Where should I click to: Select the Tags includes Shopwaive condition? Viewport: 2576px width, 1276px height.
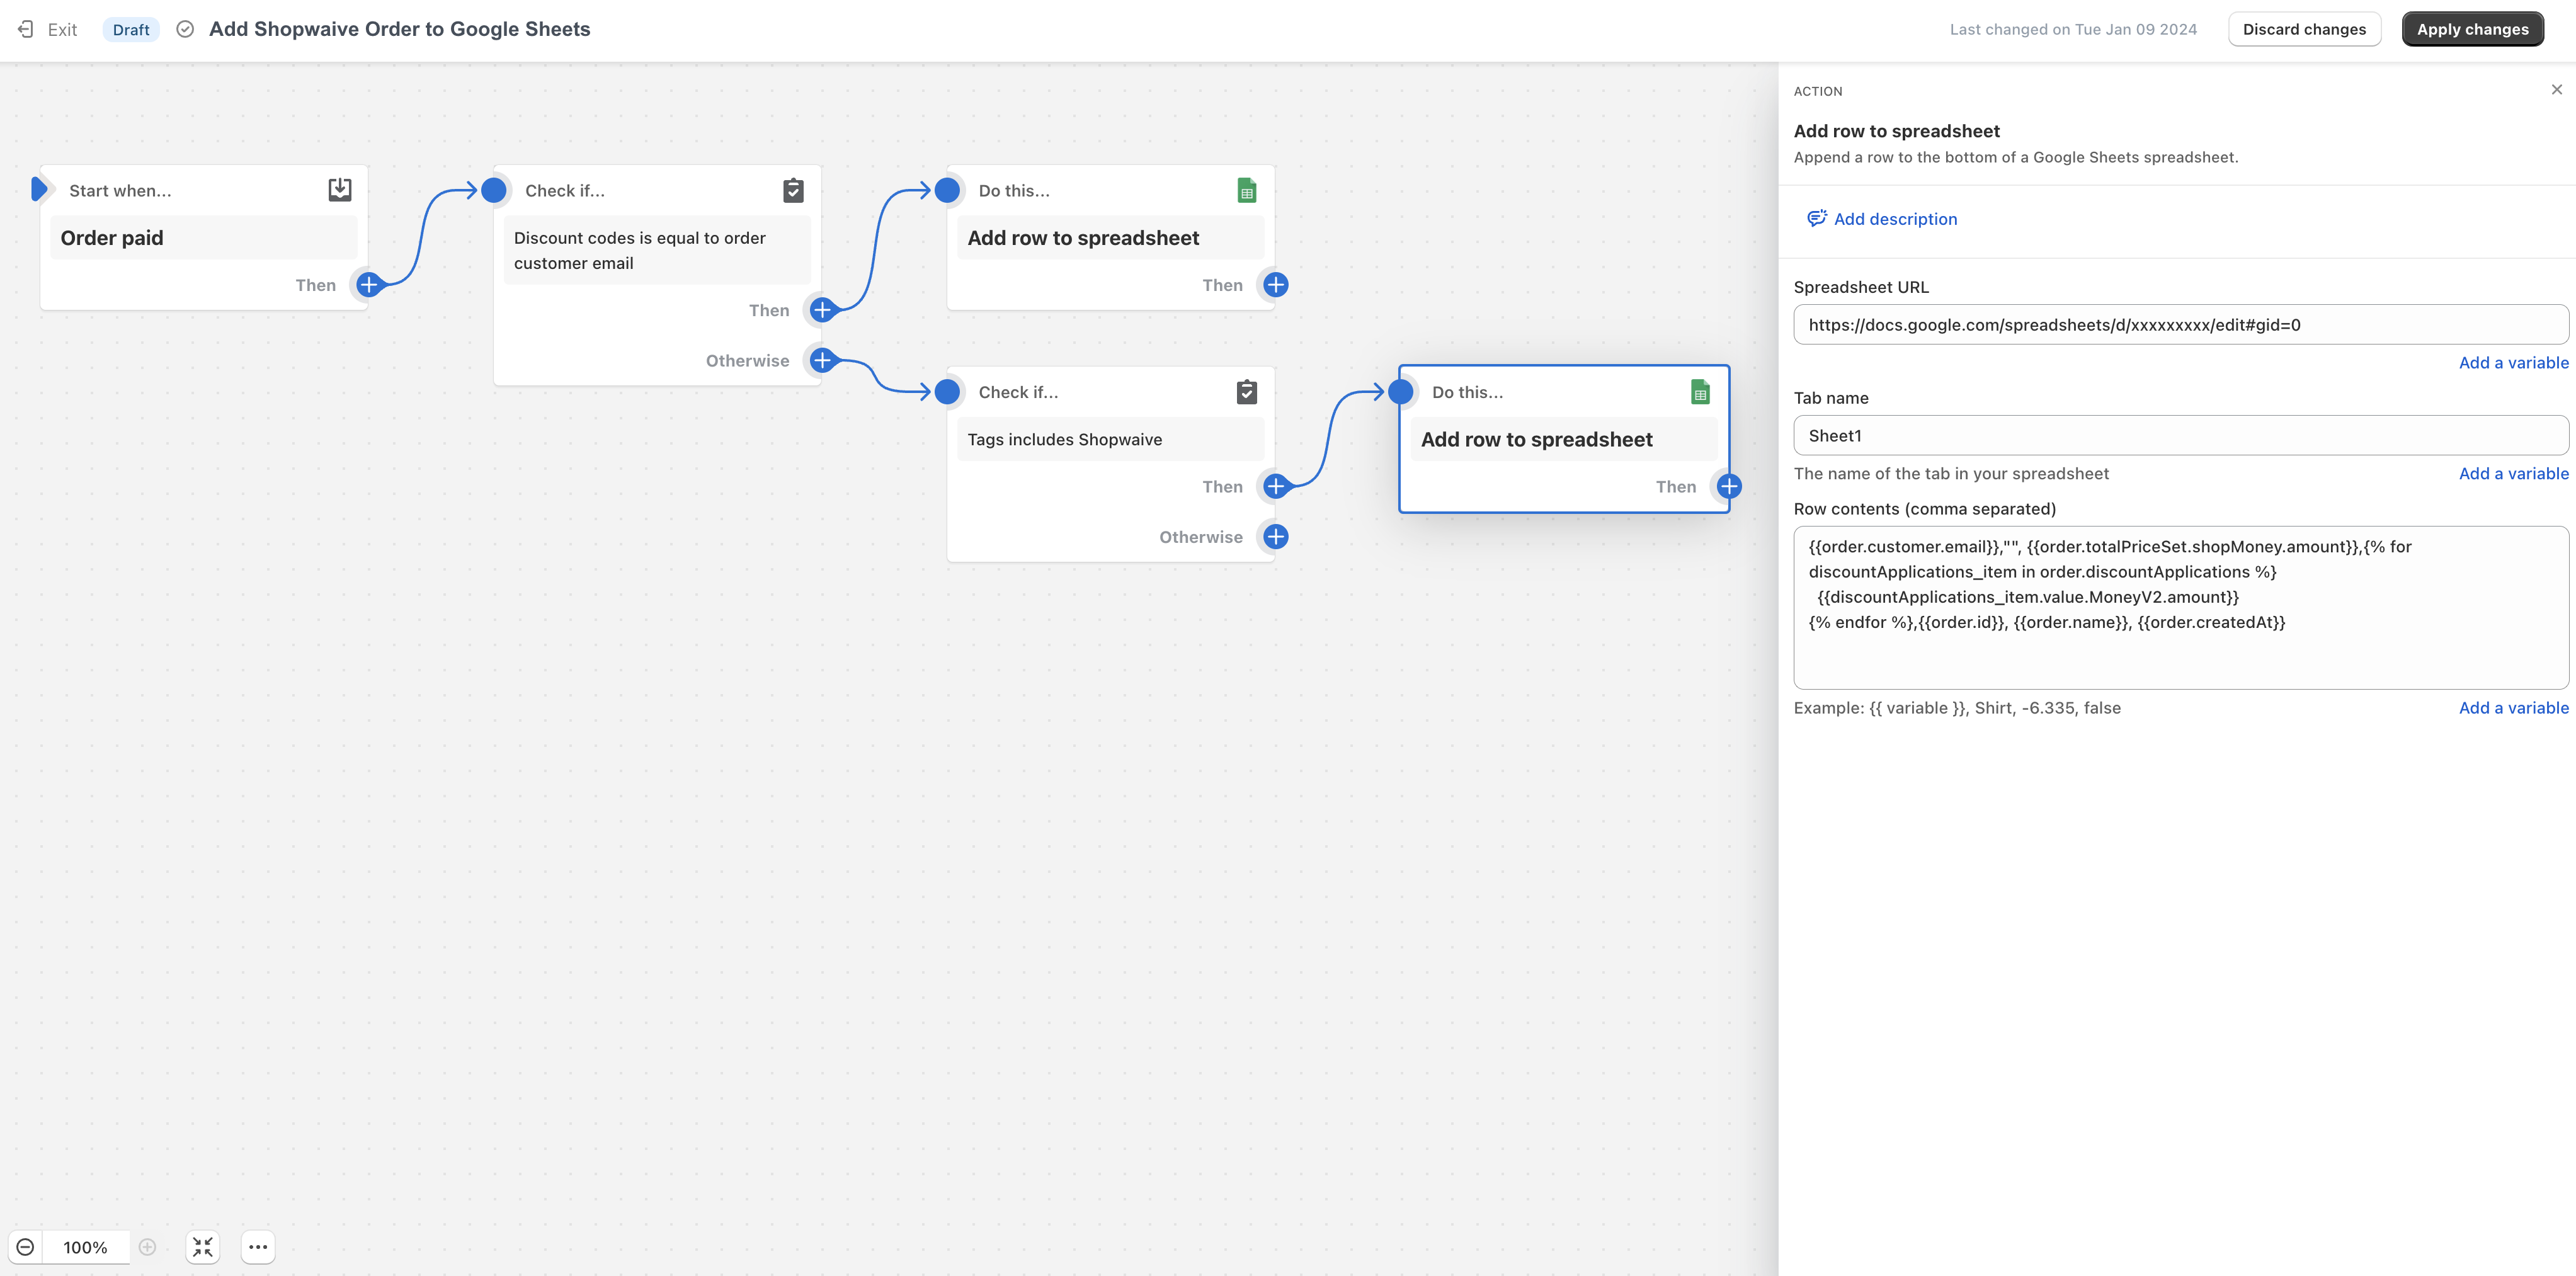click(1110, 440)
